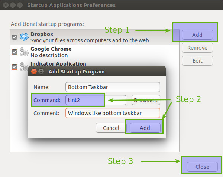Click the Edit button

pos(197,61)
